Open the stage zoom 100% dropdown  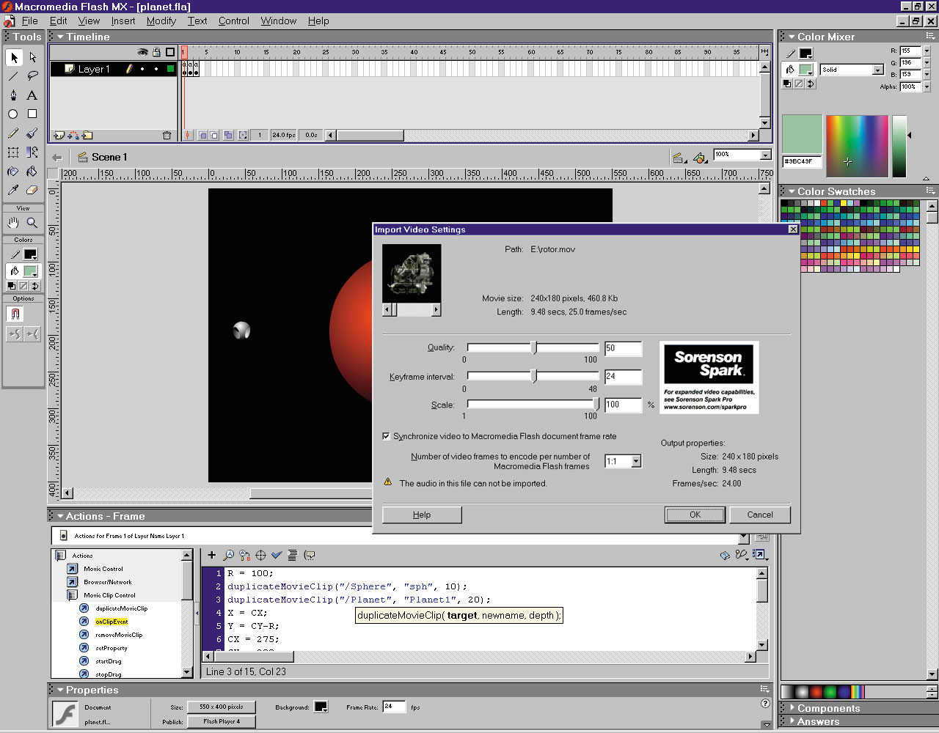tap(766, 155)
